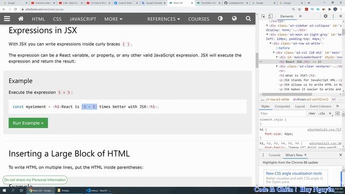This screenshot has height=194, width=345.
Task: Select the inspect element picker icon in DevTools
Action: point(263,16)
